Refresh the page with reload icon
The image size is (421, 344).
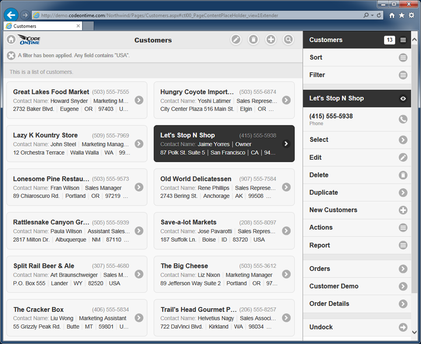[x=379, y=15]
